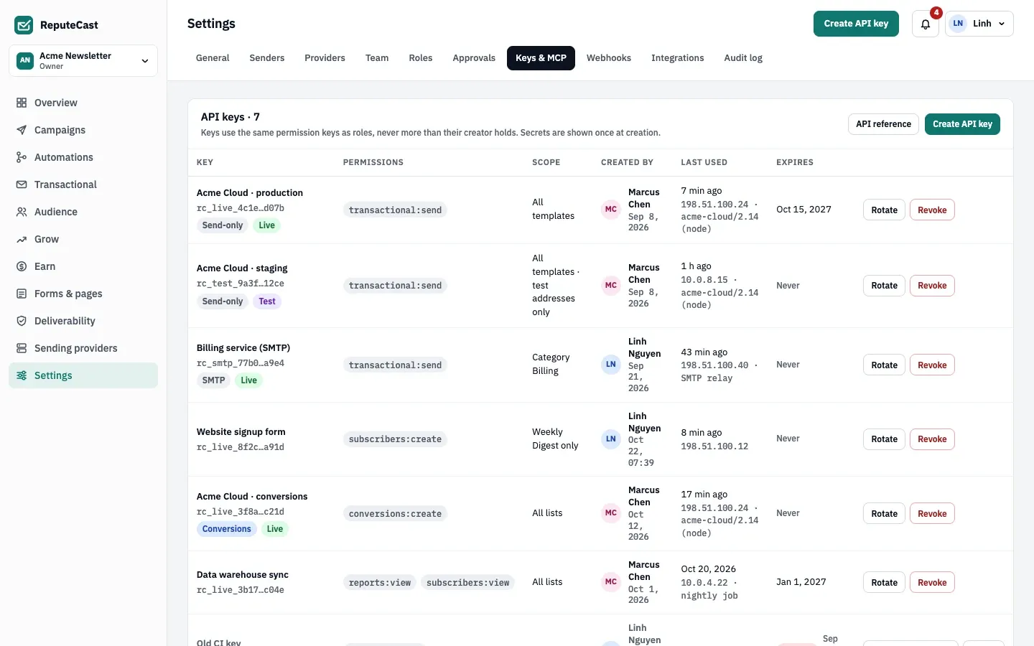The image size is (1034, 646).
Task: Click the Grow trend arrow icon
Action: coord(22,239)
